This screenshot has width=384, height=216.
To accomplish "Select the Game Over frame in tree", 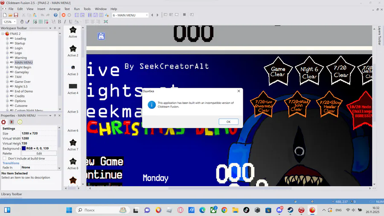I will point(23,82).
